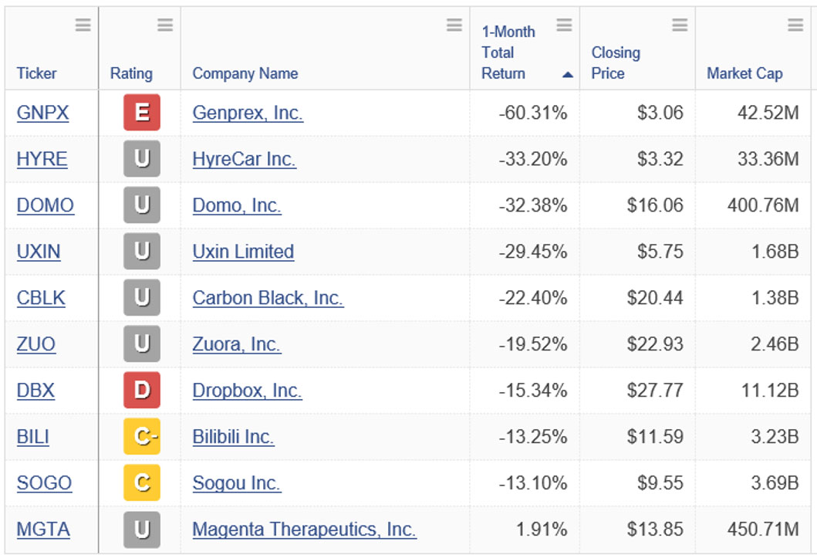Open the DOMO ticker link
Image resolution: width=817 pixels, height=555 pixels.
click(x=46, y=205)
